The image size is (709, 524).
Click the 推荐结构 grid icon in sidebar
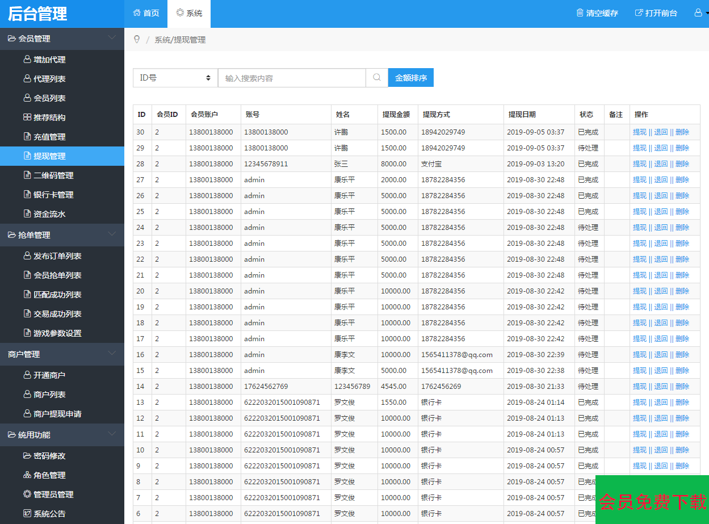pos(27,118)
